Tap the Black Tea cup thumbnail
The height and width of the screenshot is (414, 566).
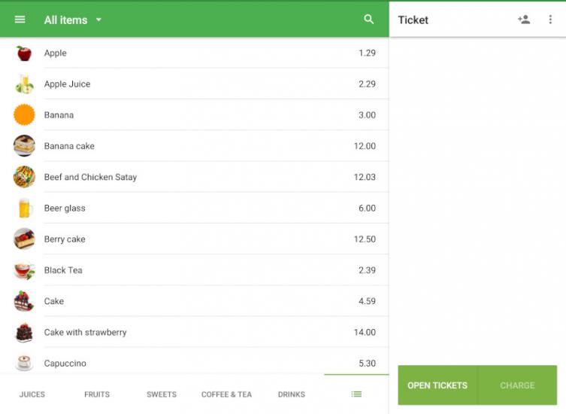pos(24,270)
